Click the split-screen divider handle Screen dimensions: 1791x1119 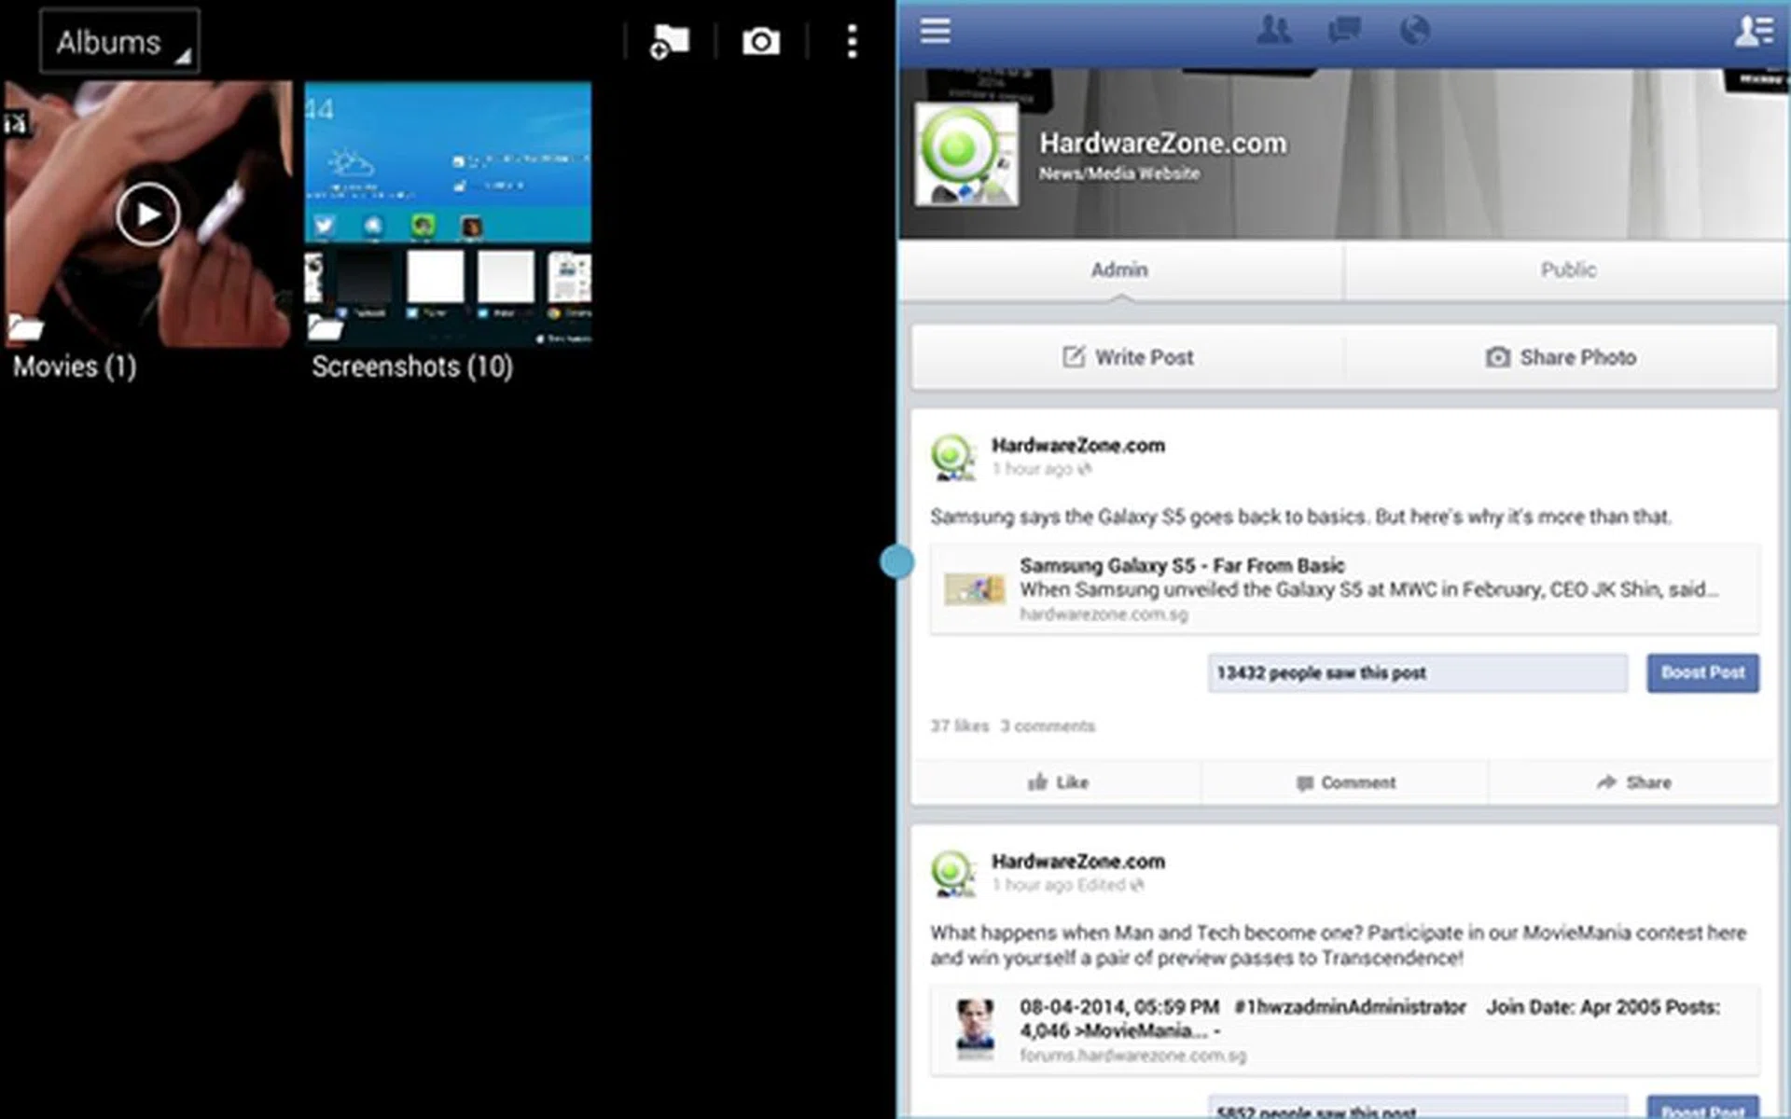coord(896,561)
